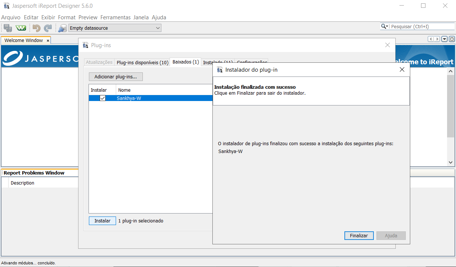Click the Welcome Window scrollbar up arrow
Image resolution: width=456 pixels, height=267 pixels.
tap(451, 71)
